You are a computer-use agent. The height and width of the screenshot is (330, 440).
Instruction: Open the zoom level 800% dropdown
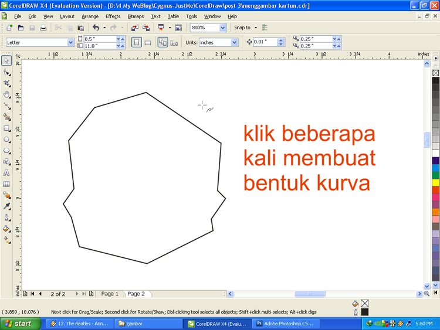(223, 28)
